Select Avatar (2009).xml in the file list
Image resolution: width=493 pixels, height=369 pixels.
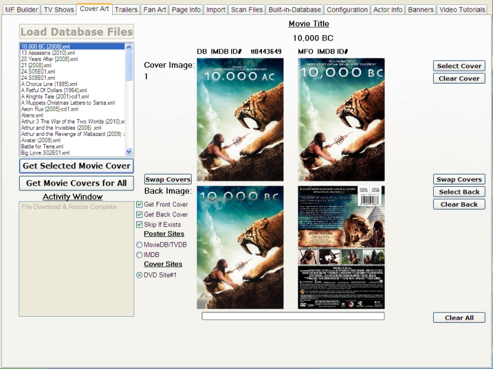click(x=41, y=140)
